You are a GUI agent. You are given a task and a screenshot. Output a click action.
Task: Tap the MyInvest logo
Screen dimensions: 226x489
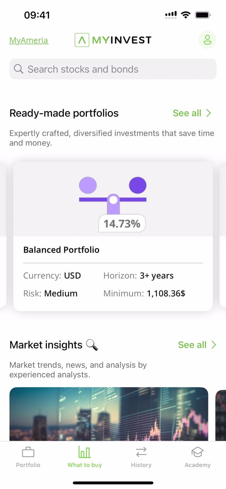[113, 40]
